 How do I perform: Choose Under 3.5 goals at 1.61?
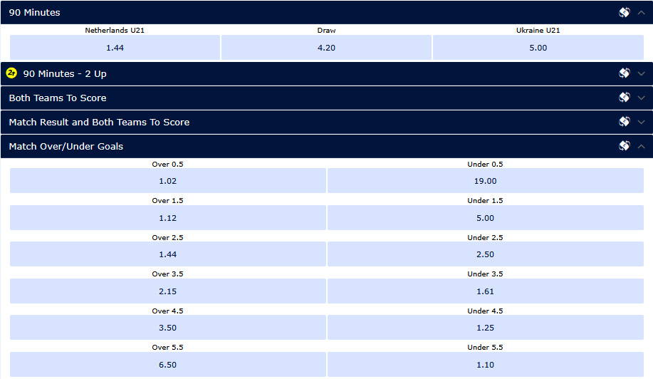point(486,291)
